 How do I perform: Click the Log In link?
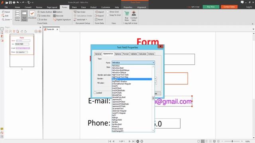point(249,7)
